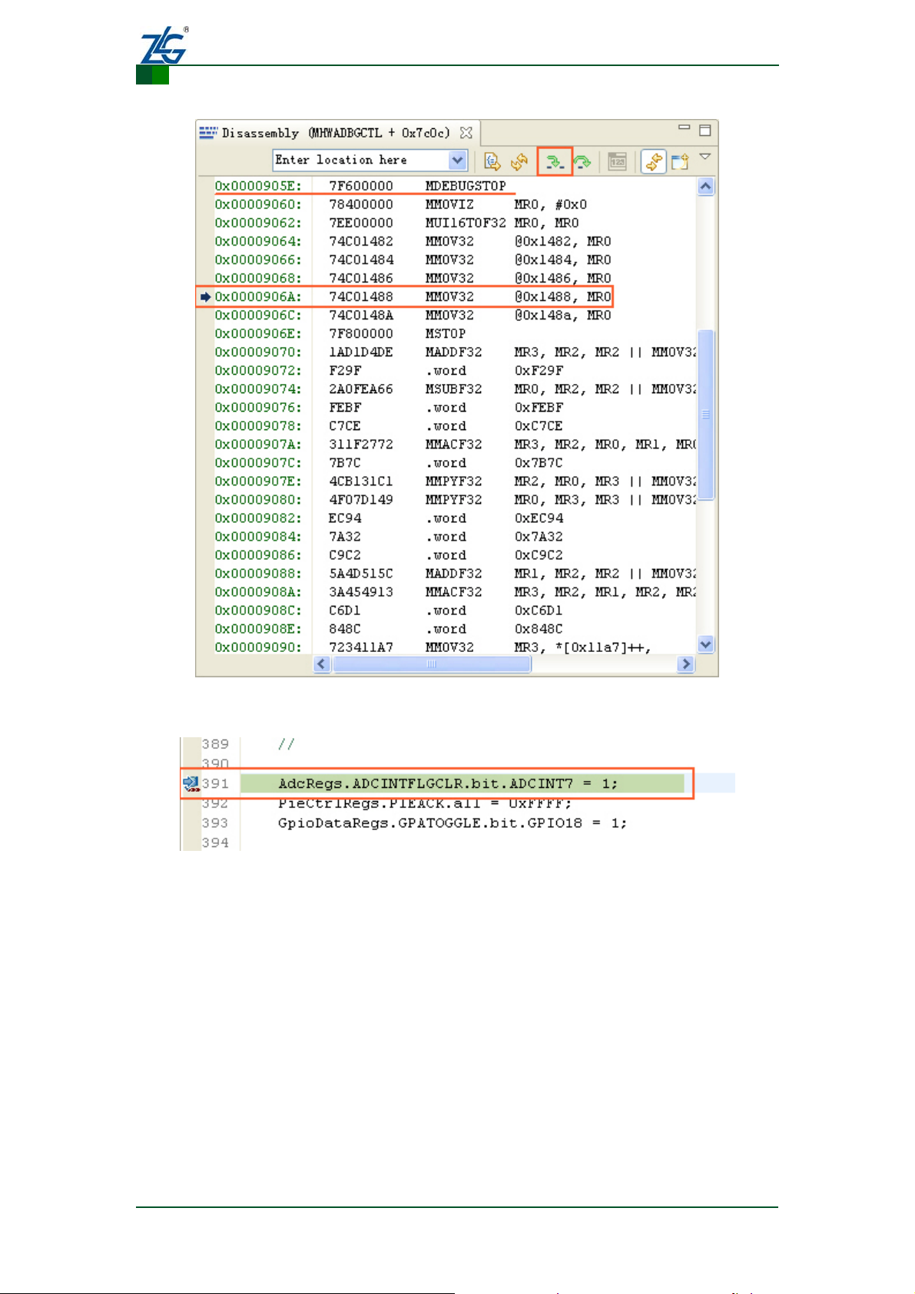Viewport: 915px width, 1294px height.
Task: Minimize the Disassembly view panel
Action: point(684,129)
